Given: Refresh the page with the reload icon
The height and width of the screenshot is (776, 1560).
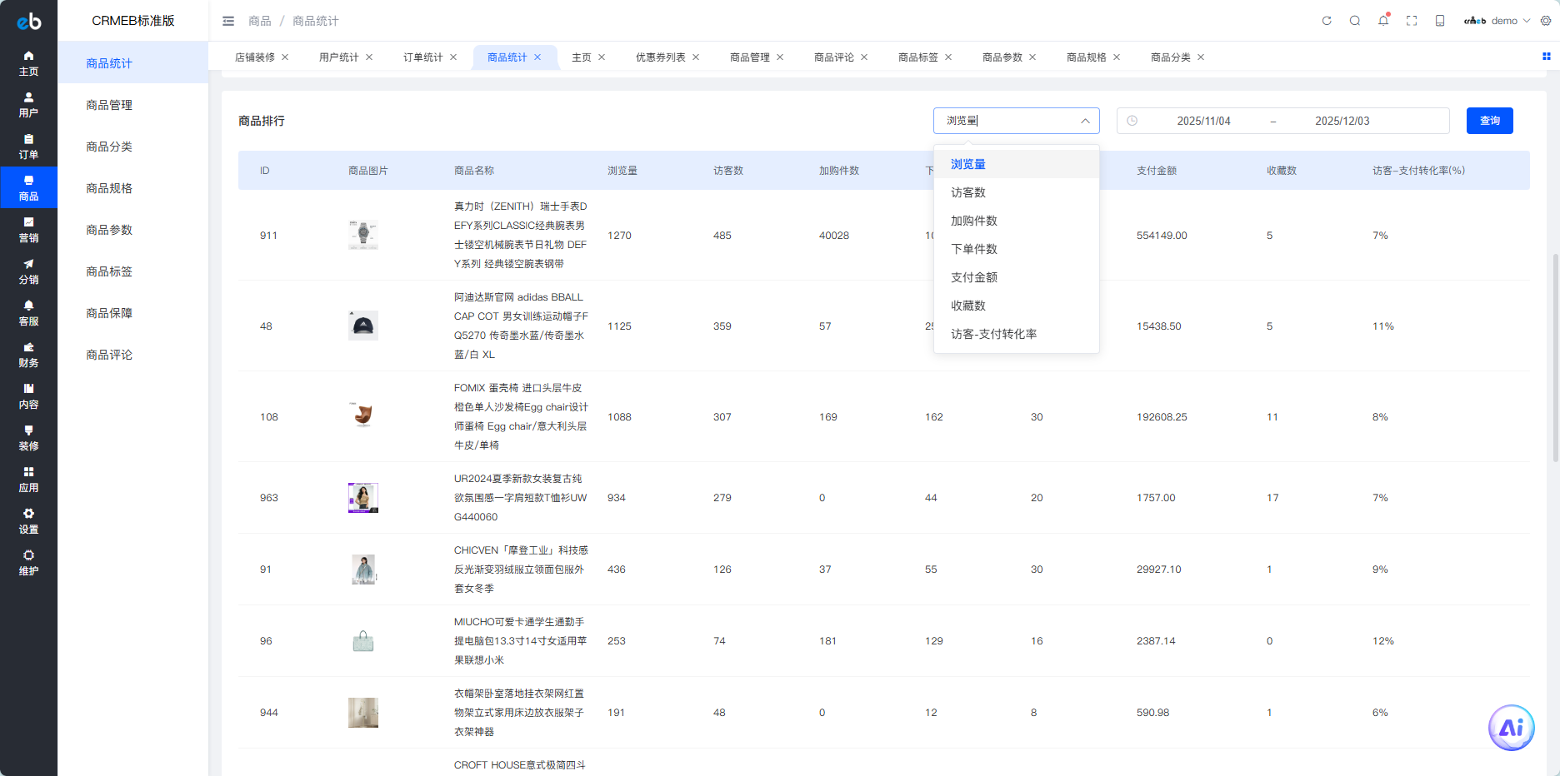Looking at the screenshot, I should (1327, 20).
